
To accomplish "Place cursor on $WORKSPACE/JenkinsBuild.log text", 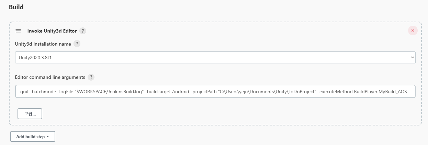I will (x=109, y=92).
